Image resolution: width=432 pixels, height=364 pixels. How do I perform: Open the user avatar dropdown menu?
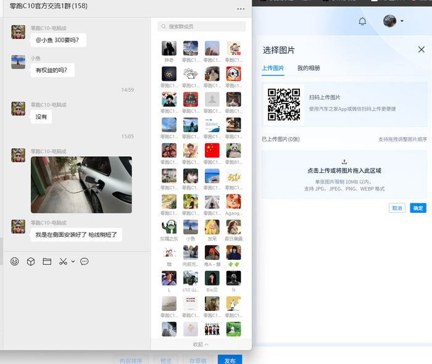coord(393,21)
